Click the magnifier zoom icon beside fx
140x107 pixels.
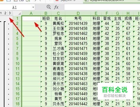[49, 7]
